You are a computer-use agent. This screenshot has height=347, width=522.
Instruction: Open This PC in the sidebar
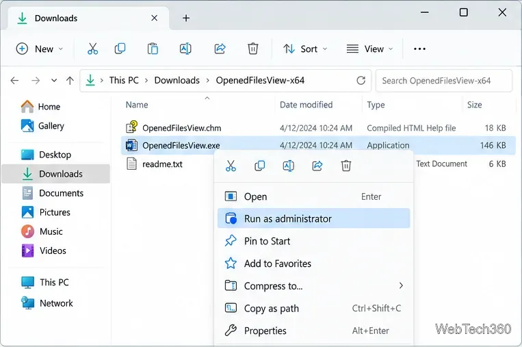point(45,282)
